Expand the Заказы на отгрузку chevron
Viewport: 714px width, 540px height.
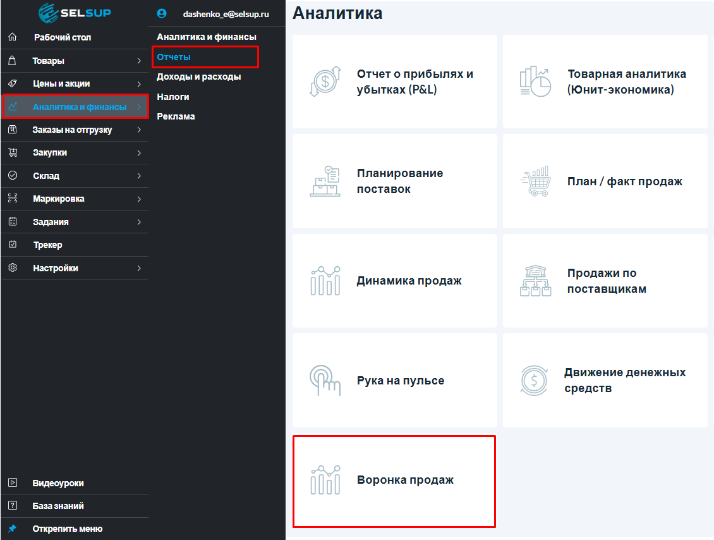tap(139, 130)
